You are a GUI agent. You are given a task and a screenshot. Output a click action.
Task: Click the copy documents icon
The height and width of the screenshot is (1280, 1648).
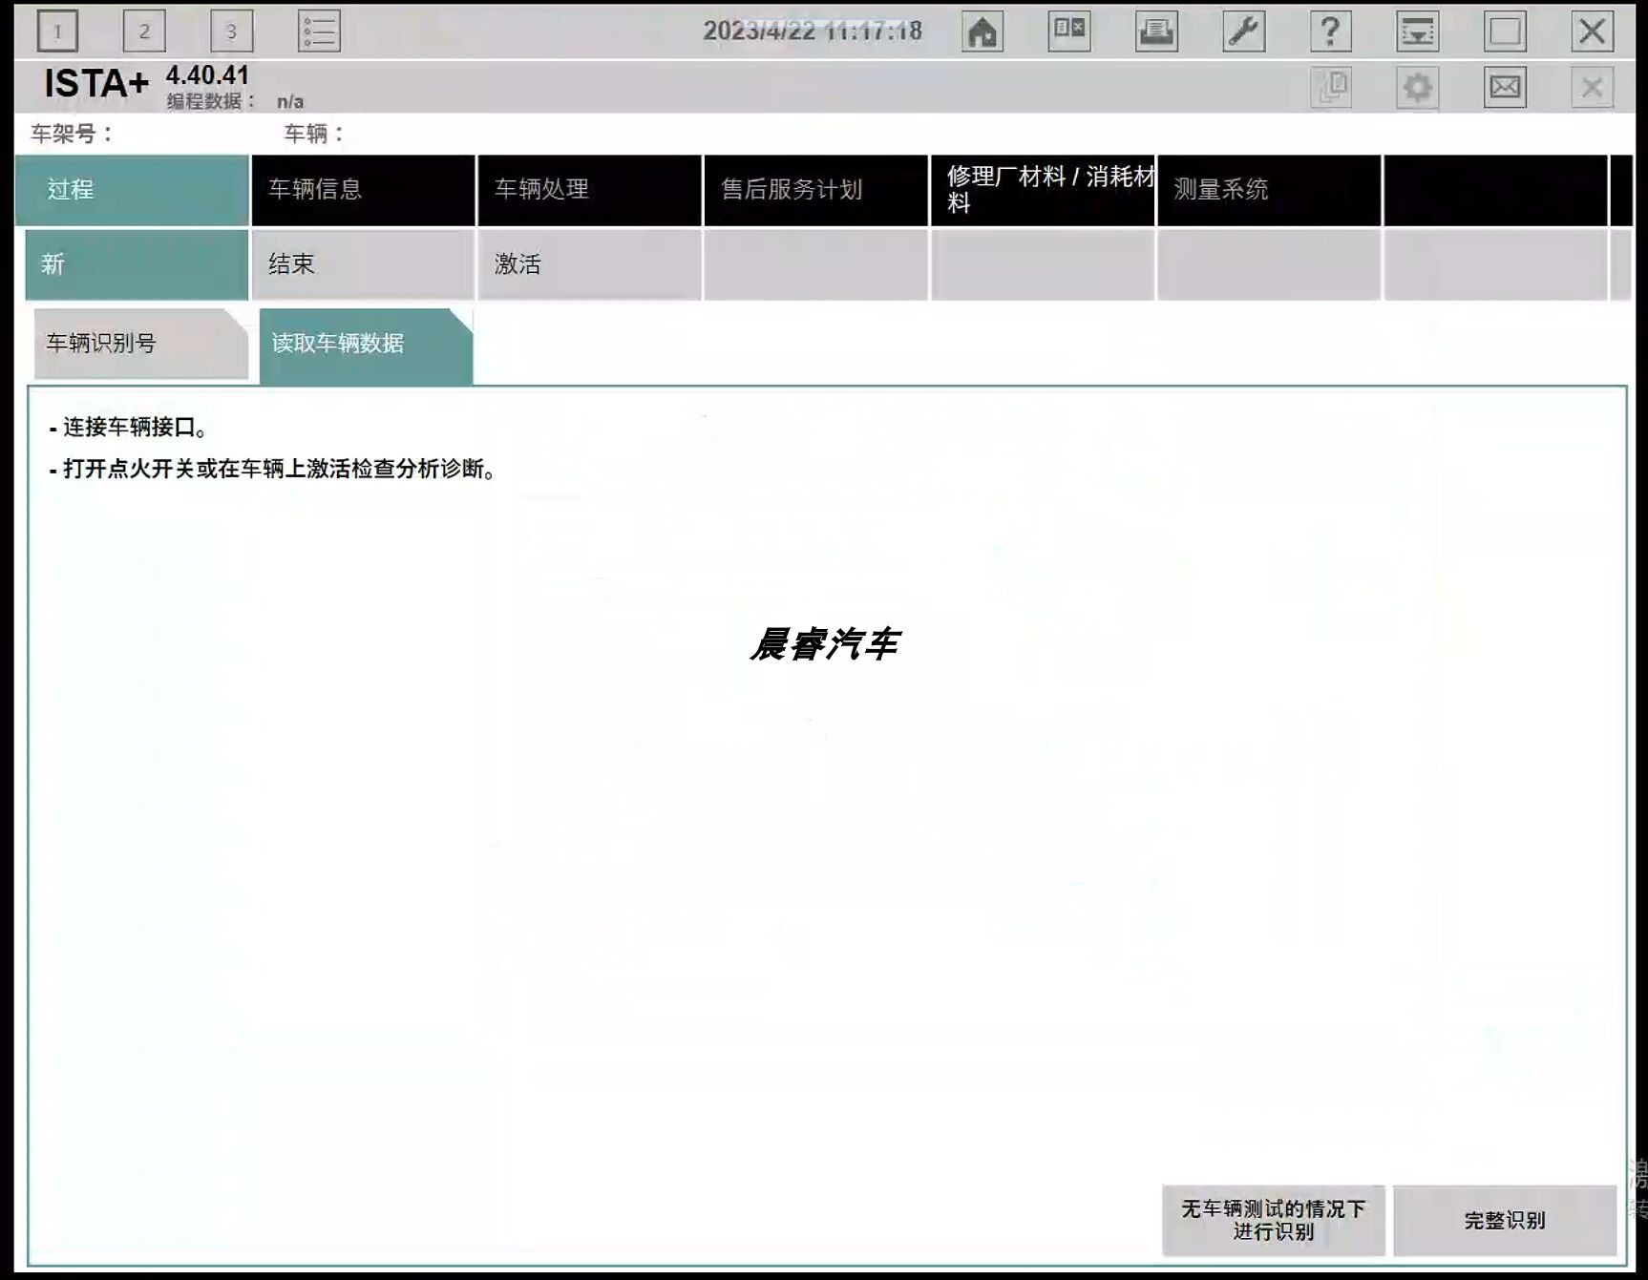click(1330, 88)
